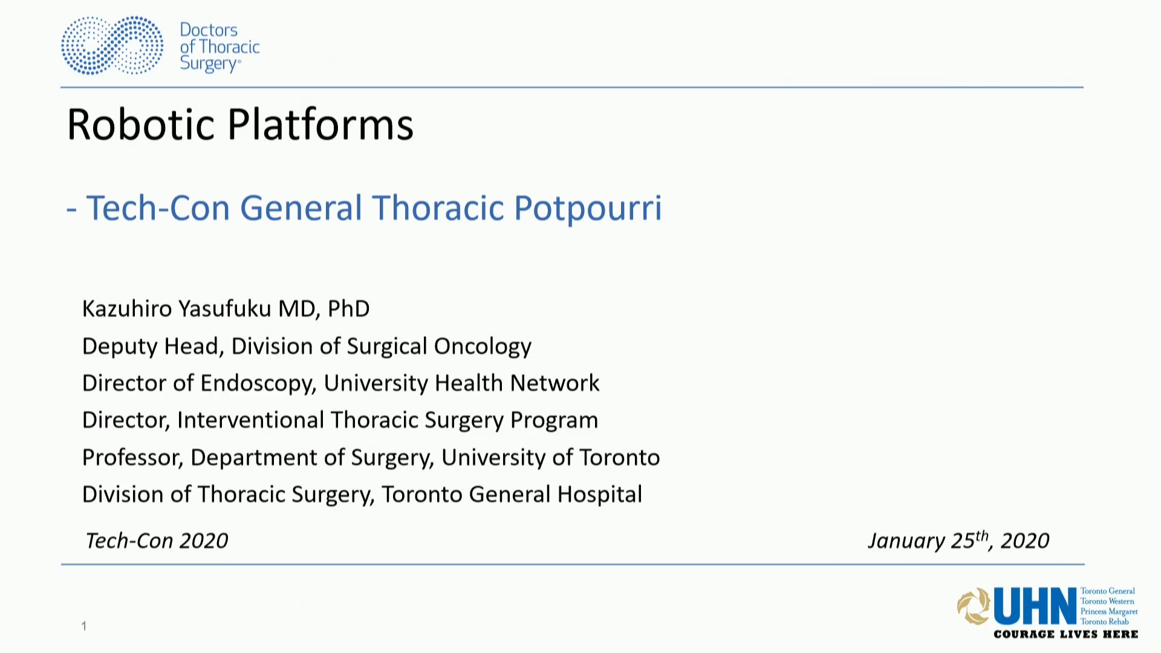The width and height of the screenshot is (1161, 653).
Task: Click the Toronto General Hospital division line
Action: coord(362,495)
